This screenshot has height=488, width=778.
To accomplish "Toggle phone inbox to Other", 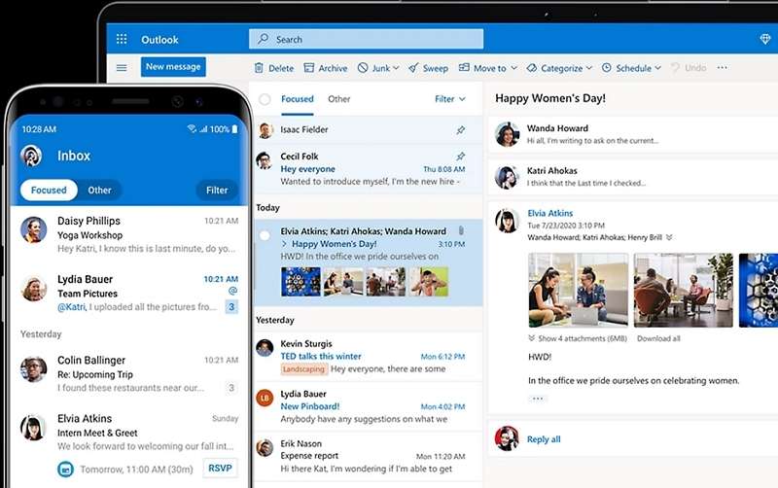I will pyautogui.click(x=100, y=190).
